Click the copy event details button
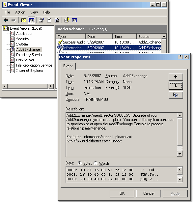This screenshot has height=203, width=193. pos(176,95)
